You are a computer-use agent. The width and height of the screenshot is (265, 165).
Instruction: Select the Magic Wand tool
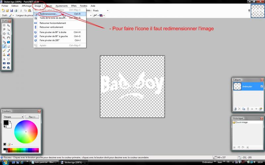point(4,38)
